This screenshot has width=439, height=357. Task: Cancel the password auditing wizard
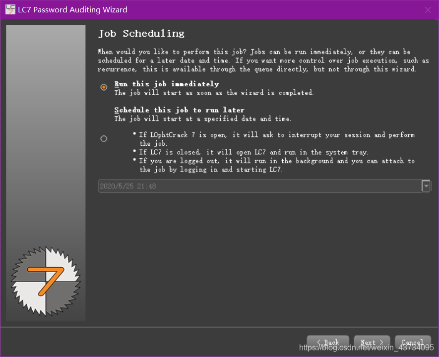point(413,342)
